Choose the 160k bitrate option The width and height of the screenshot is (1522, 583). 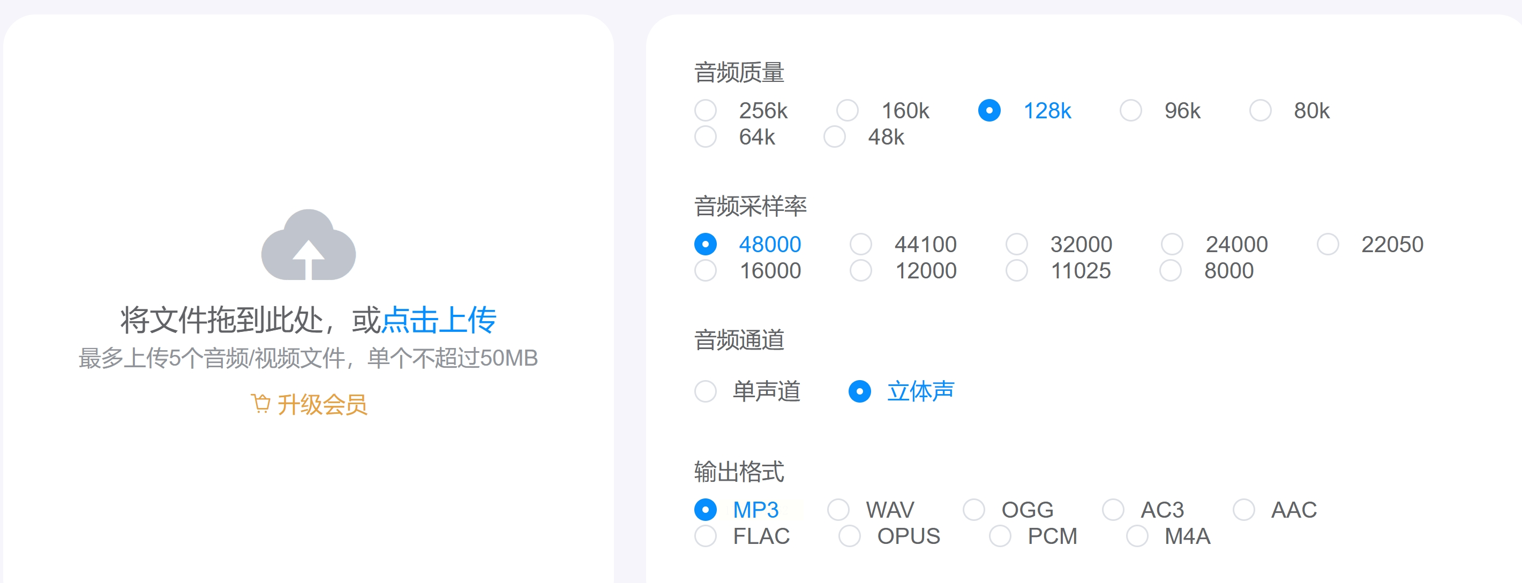pyautogui.click(x=848, y=110)
